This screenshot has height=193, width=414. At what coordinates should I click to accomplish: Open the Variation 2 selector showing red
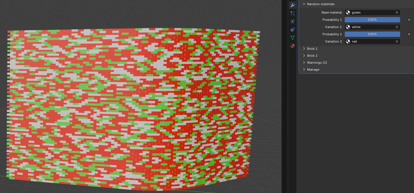tap(372, 41)
